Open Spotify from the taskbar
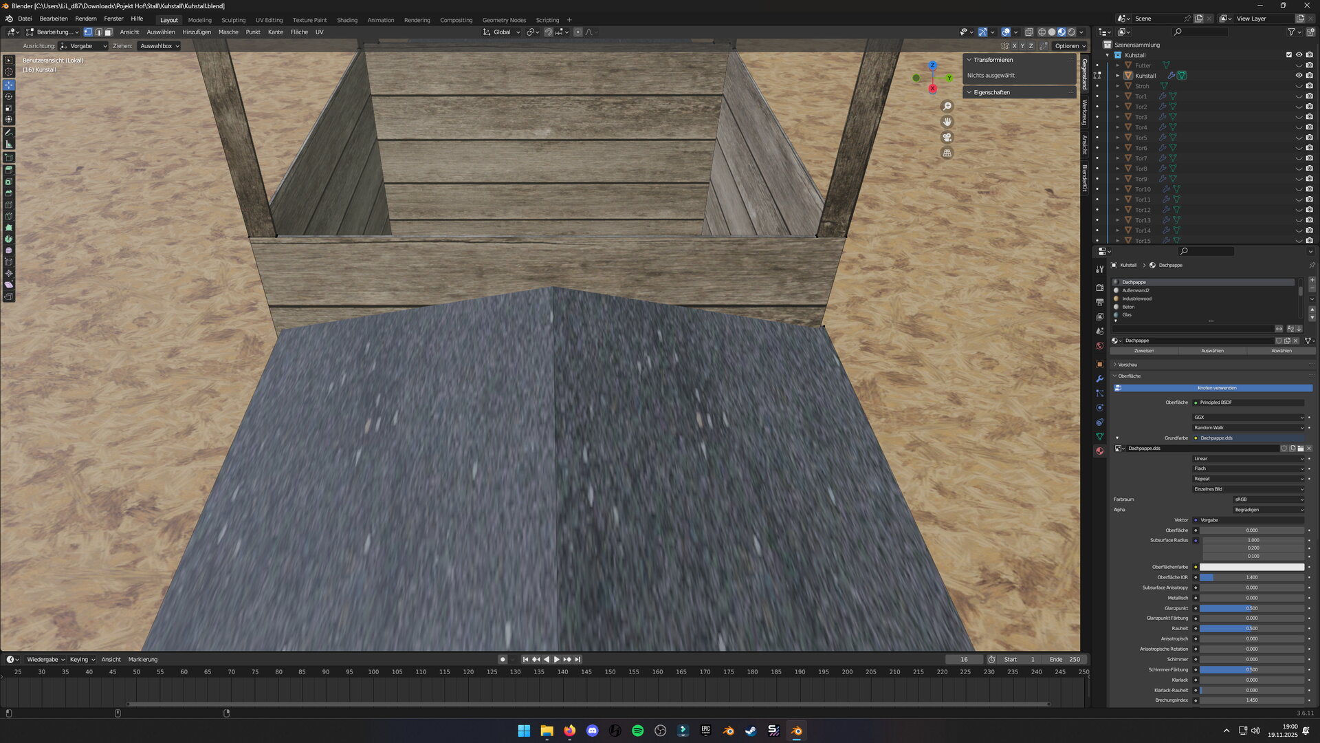This screenshot has height=743, width=1320. point(637,731)
